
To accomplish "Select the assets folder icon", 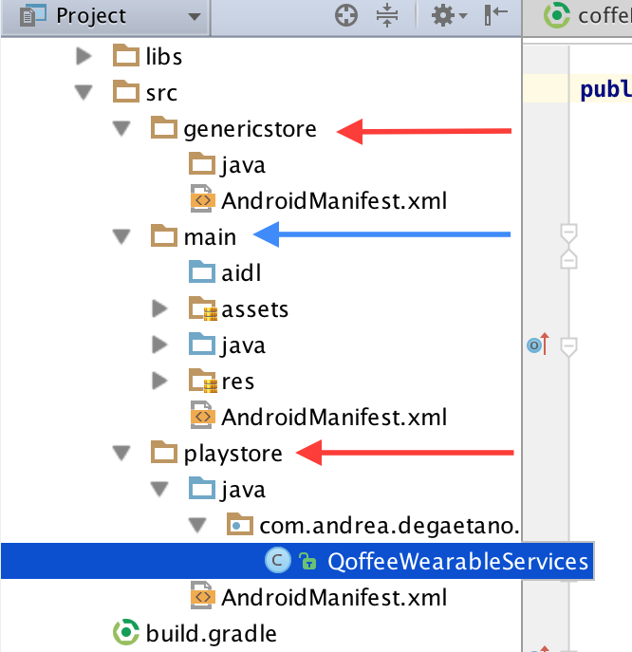I will coord(203,308).
